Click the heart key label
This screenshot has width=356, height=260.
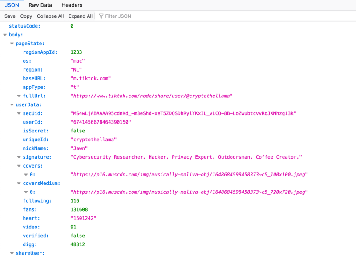click(x=31, y=218)
